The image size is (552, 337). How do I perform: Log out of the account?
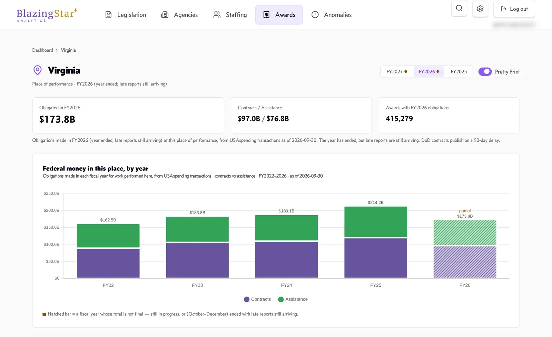(x=514, y=9)
